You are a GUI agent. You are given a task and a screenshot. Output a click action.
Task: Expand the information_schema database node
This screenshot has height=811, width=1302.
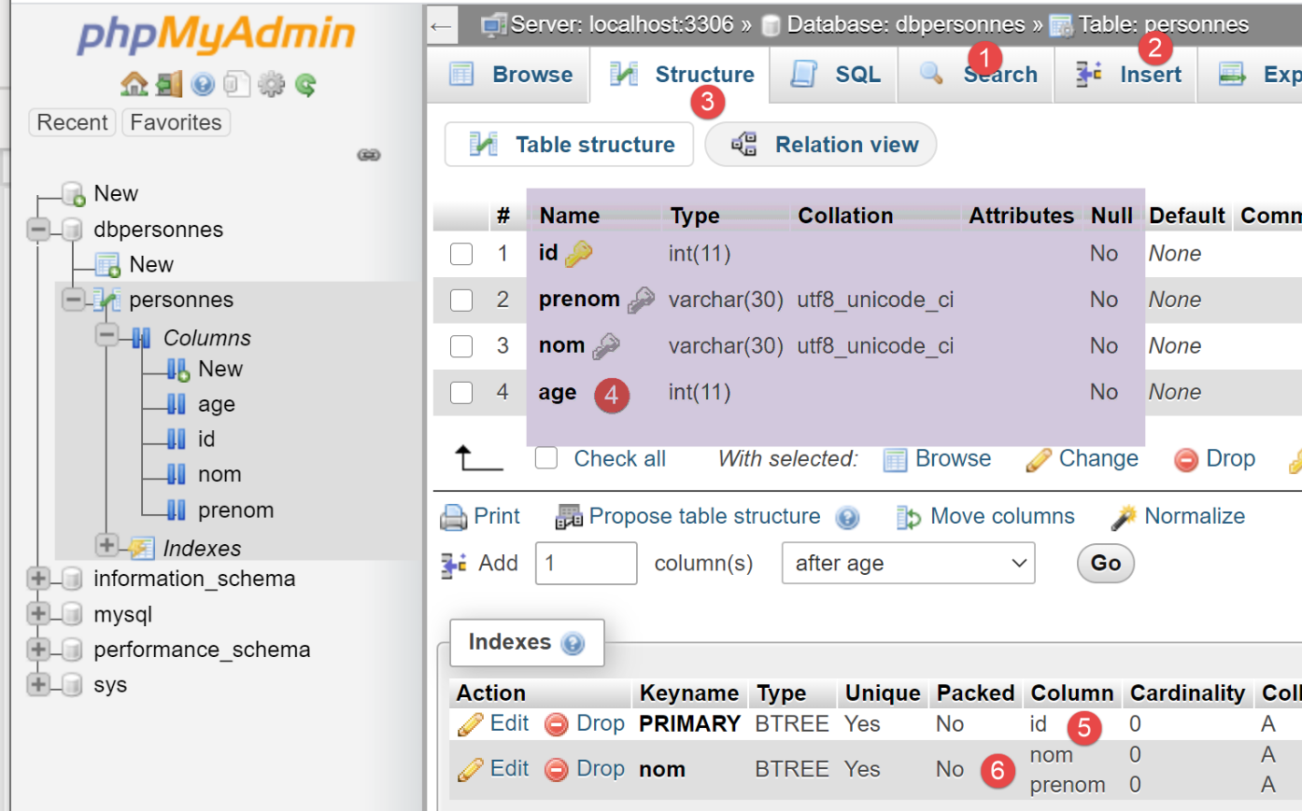click(38, 579)
